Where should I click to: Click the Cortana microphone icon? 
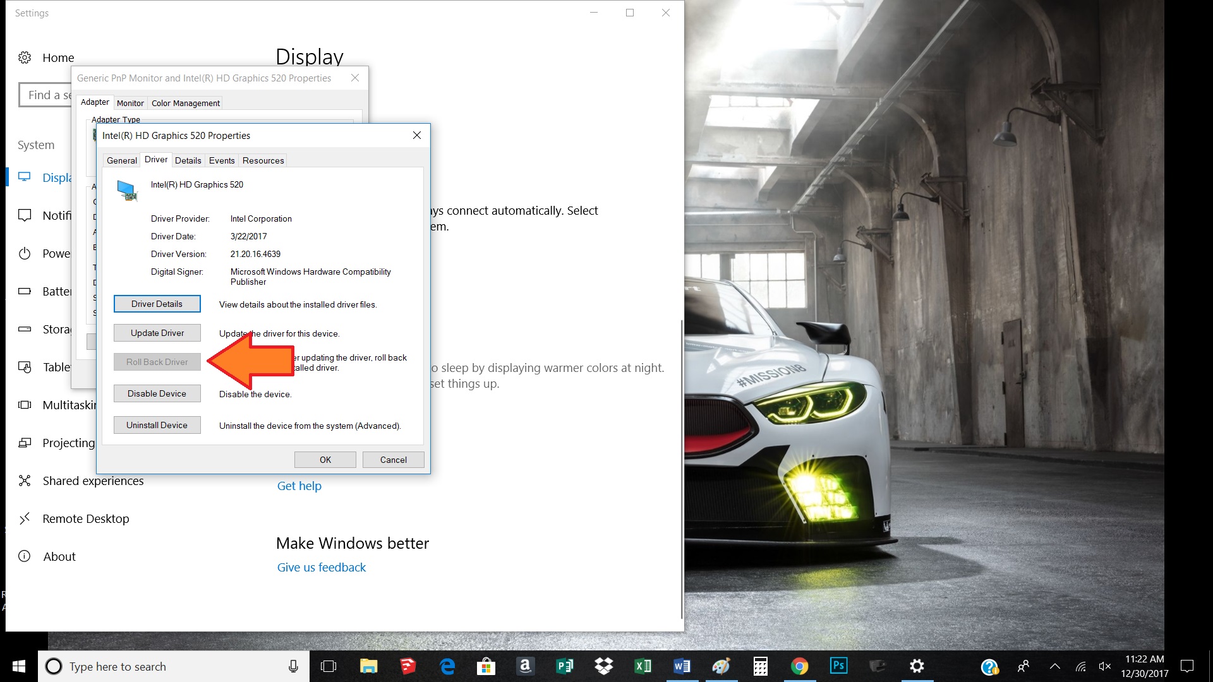pos(293,666)
